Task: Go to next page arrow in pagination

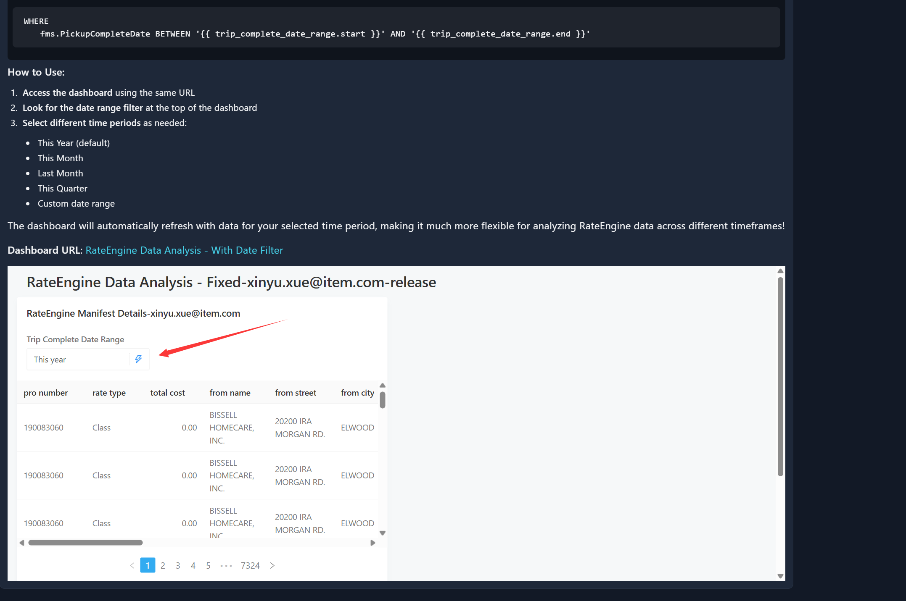Action: [x=272, y=566]
